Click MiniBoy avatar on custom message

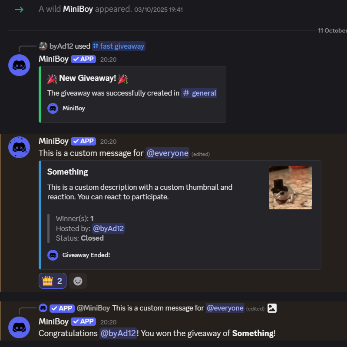coord(19,147)
